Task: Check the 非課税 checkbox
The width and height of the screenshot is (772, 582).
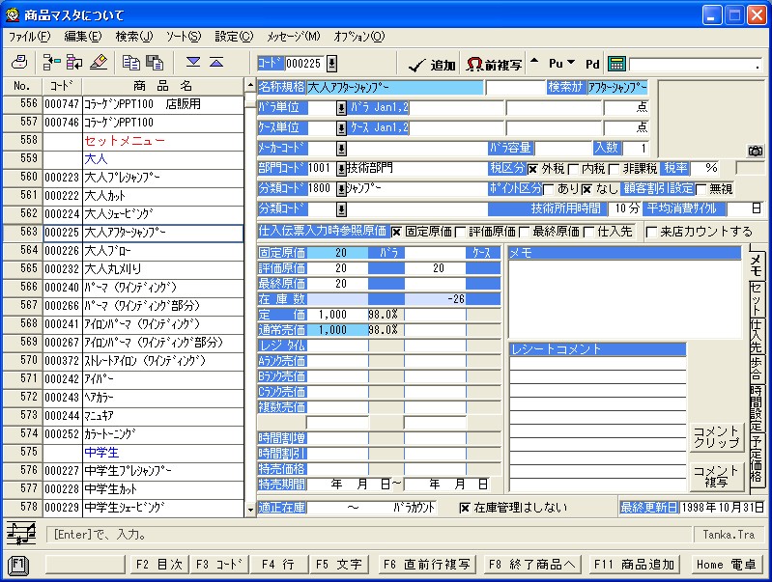Action: pos(614,169)
